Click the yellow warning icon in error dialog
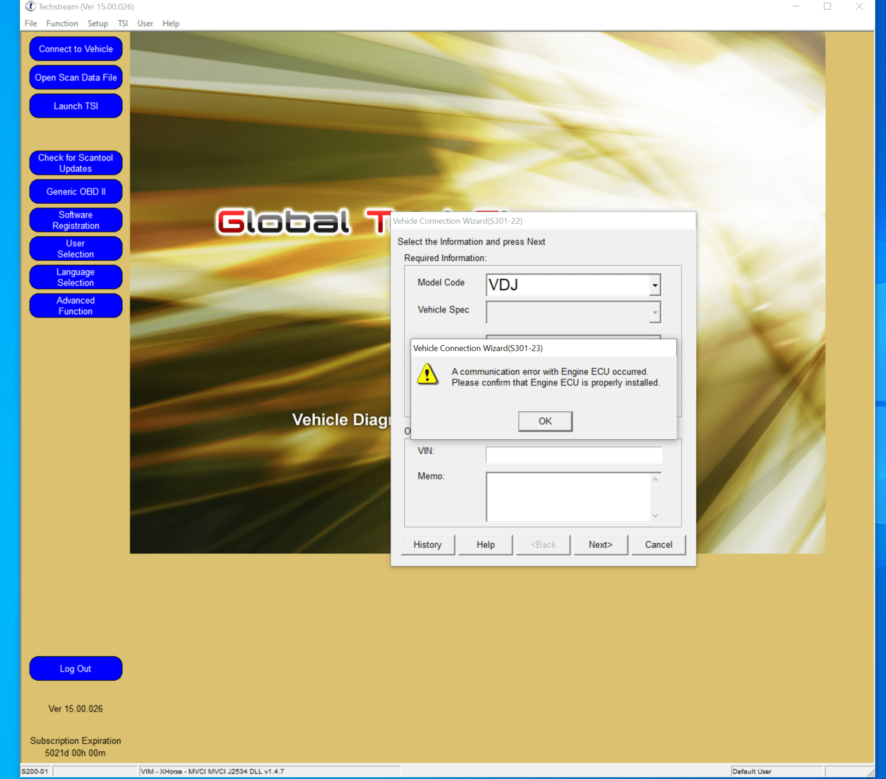886x779 pixels. pos(428,374)
